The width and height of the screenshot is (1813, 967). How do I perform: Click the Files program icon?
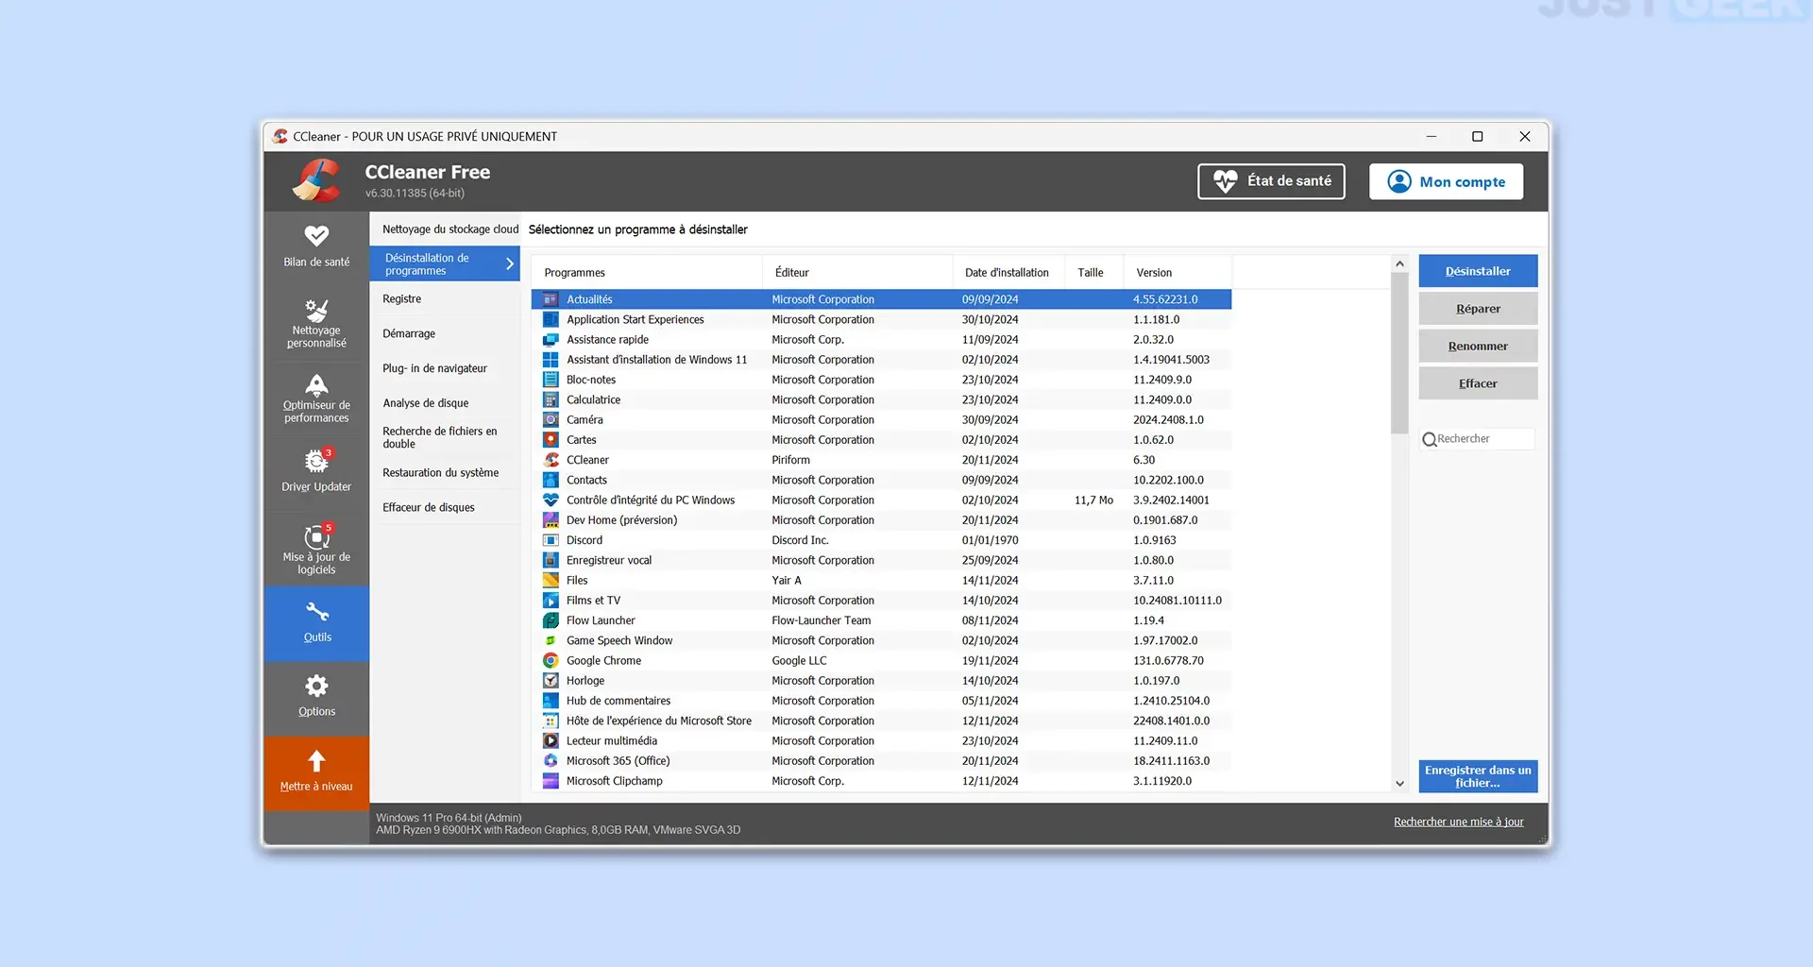tap(551, 581)
